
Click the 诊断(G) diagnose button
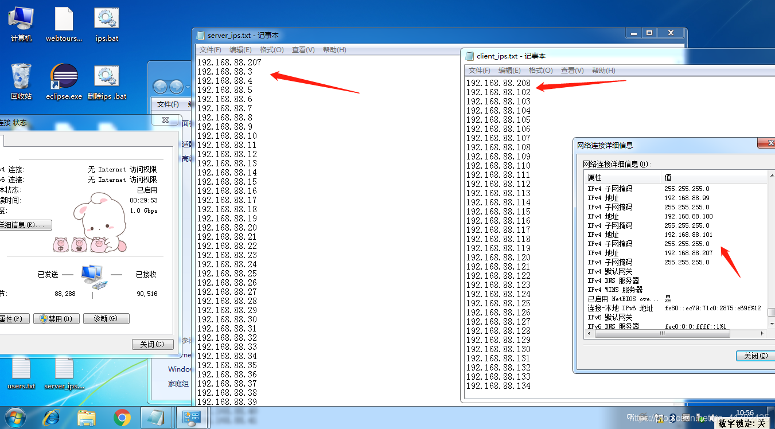tap(106, 318)
